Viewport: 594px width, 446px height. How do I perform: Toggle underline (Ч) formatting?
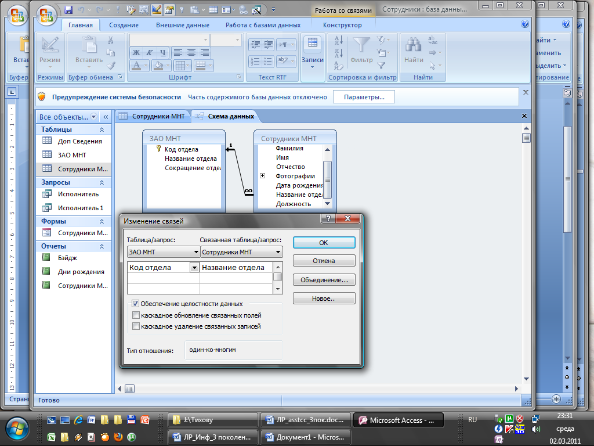[162, 53]
